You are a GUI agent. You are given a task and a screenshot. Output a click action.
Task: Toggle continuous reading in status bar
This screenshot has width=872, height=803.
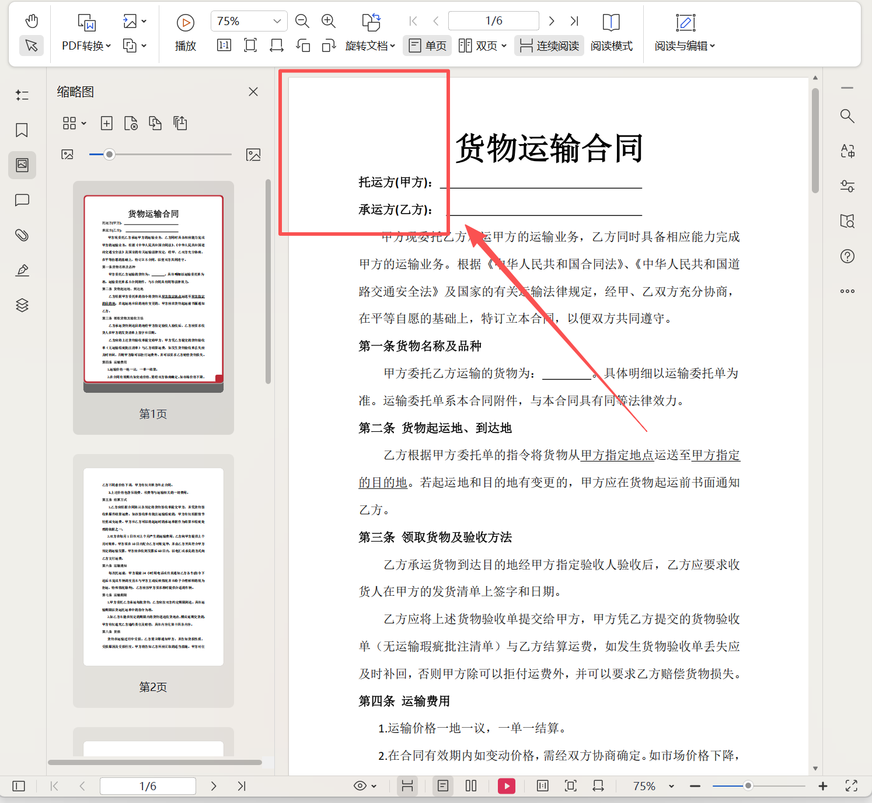point(407,786)
